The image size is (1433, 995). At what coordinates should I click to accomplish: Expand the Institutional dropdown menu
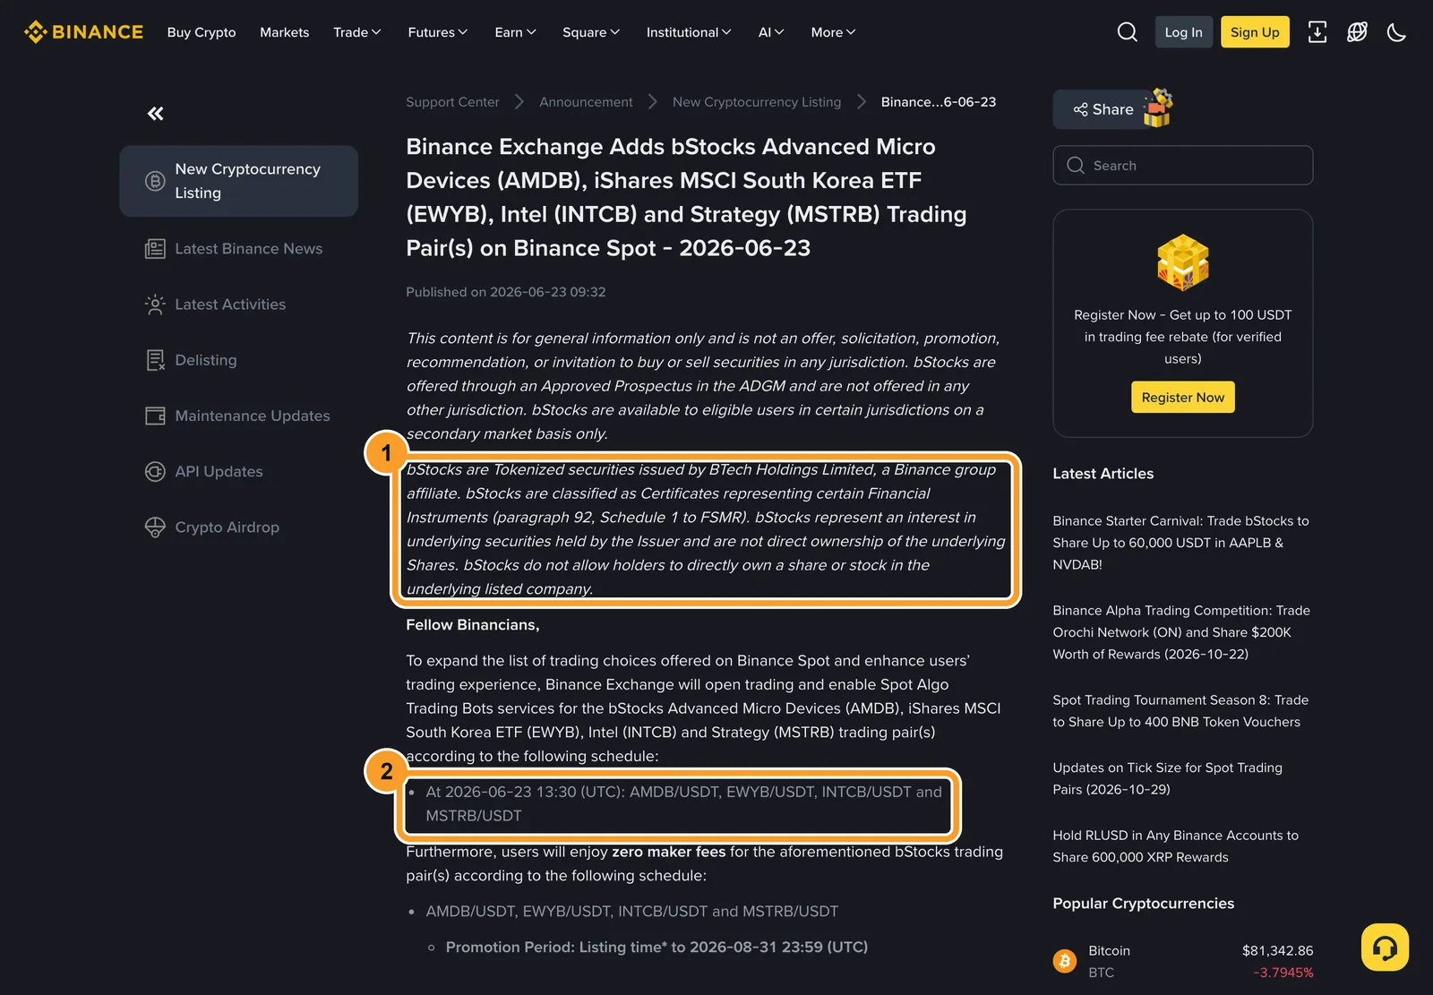[689, 32]
